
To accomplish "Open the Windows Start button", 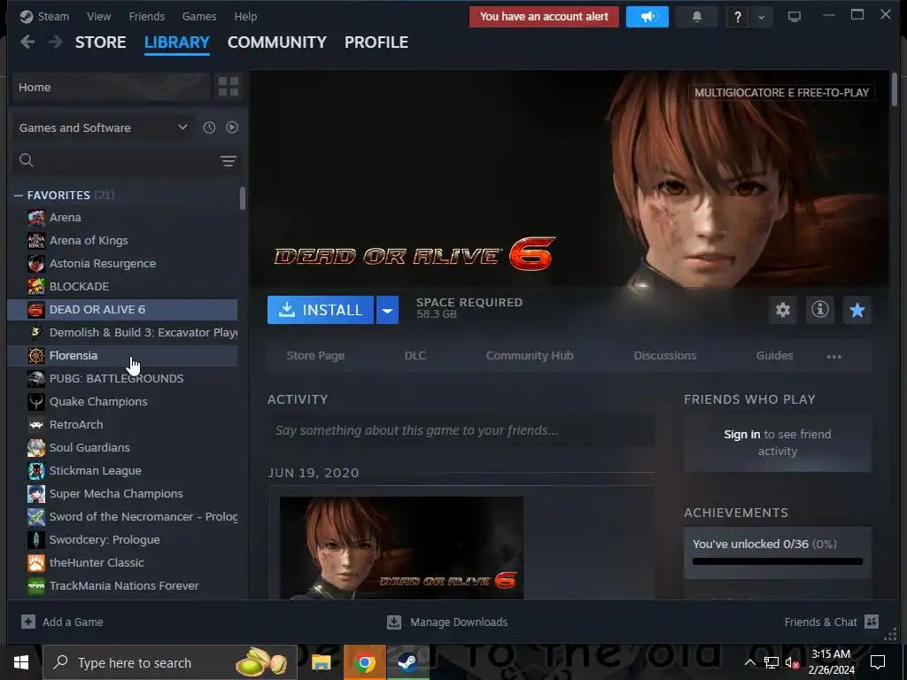I will (21, 662).
